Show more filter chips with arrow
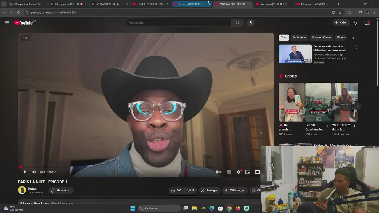The height and width of the screenshot is (213, 379). [x=353, y=38]
